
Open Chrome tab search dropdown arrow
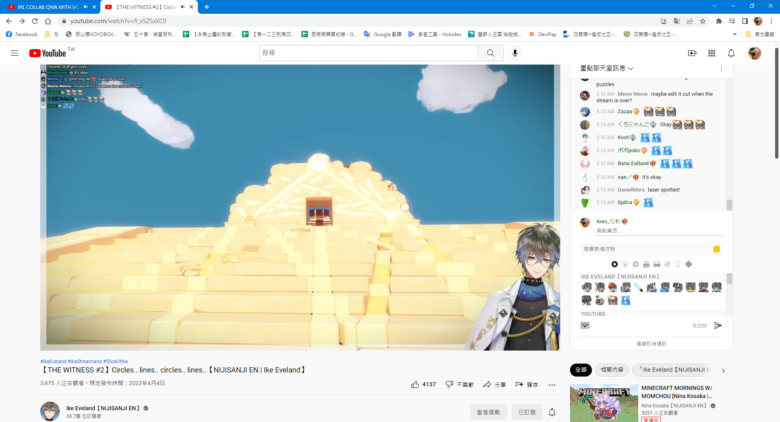[x=715, y=6]
